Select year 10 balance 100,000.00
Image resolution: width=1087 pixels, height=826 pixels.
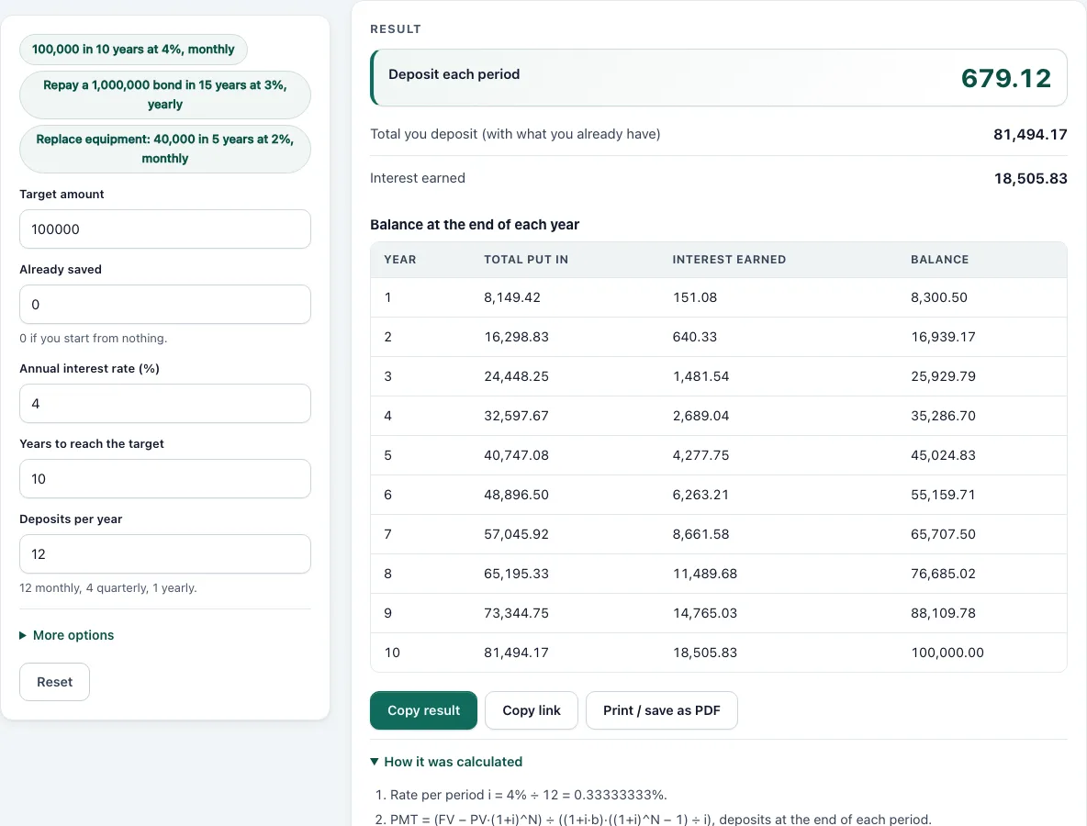947,653
